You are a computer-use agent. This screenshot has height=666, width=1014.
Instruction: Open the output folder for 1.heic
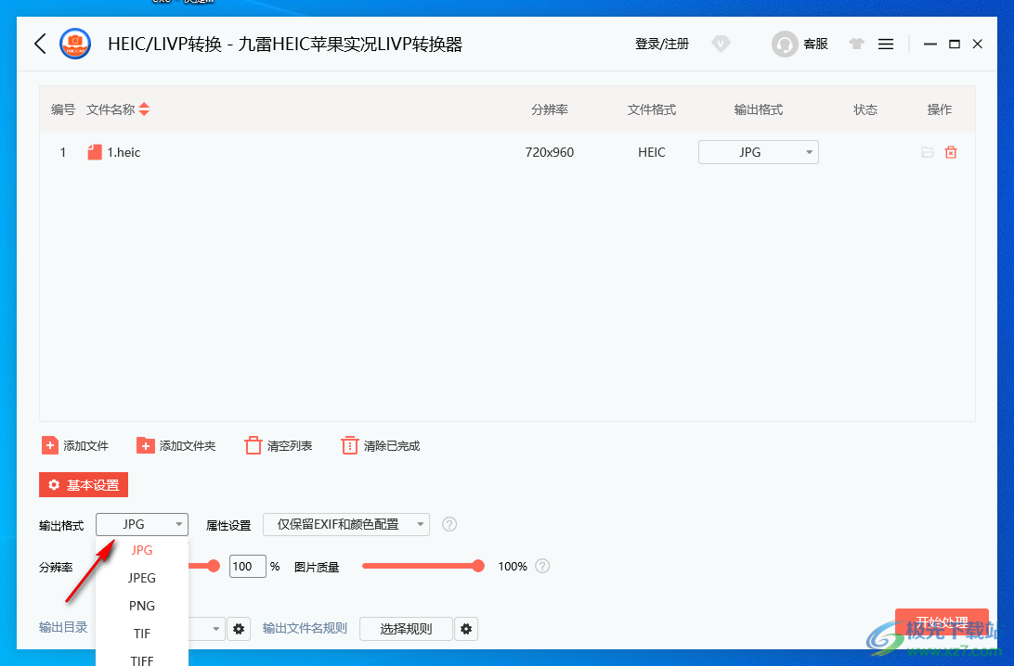(x=928, y=152)
